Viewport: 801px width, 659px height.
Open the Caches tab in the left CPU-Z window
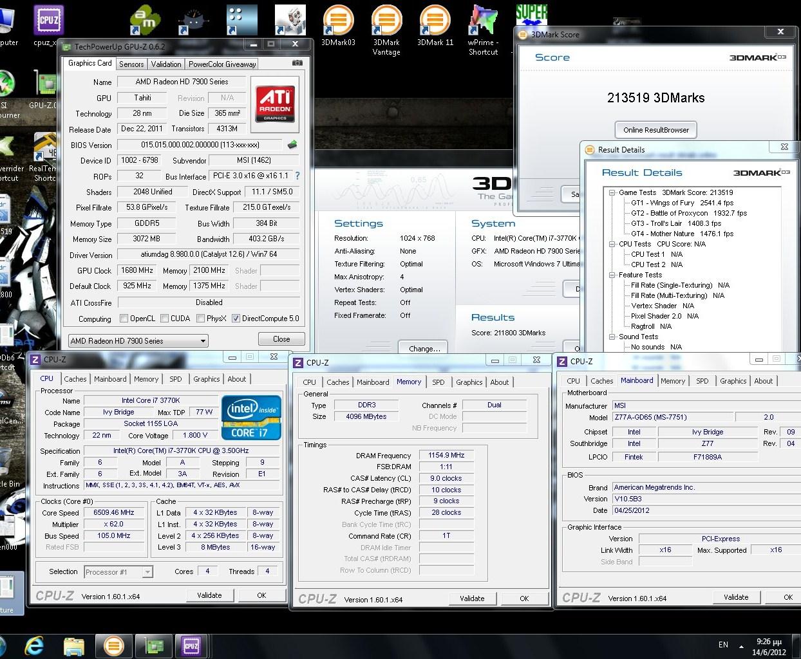(x=75, y=379)
